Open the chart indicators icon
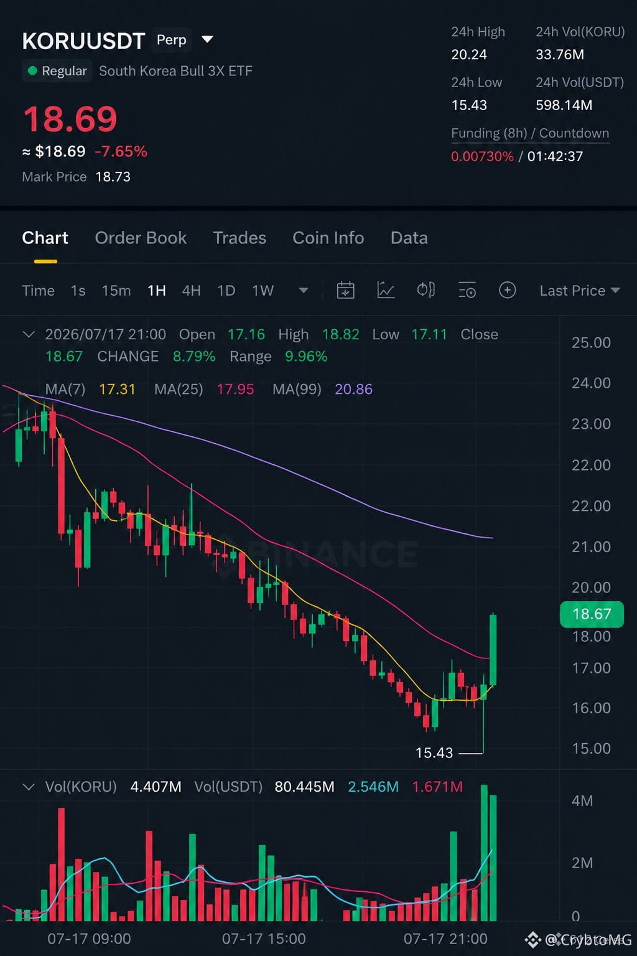Image resolution: width=637 pixels, height=956 pixels. click(386, 290)
